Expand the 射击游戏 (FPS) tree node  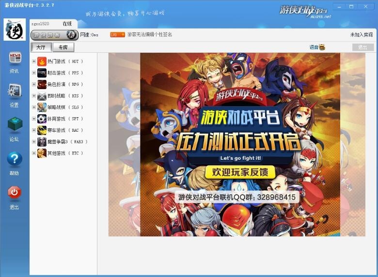tap(33, 73)
